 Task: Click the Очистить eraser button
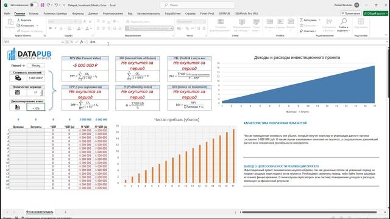pyautogui.click(x=308, y=31)
